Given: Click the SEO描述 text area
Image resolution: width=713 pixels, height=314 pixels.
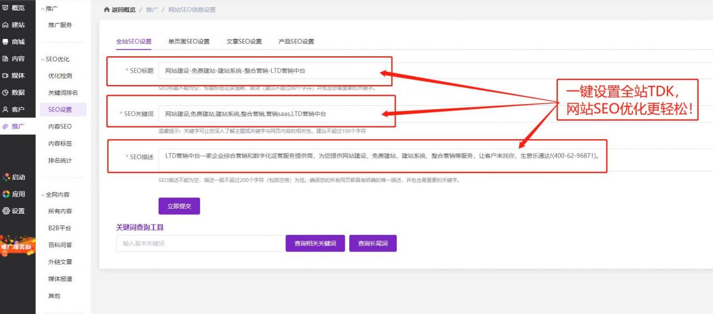Looking at the screenshot, I should click(x=436, y=159).
